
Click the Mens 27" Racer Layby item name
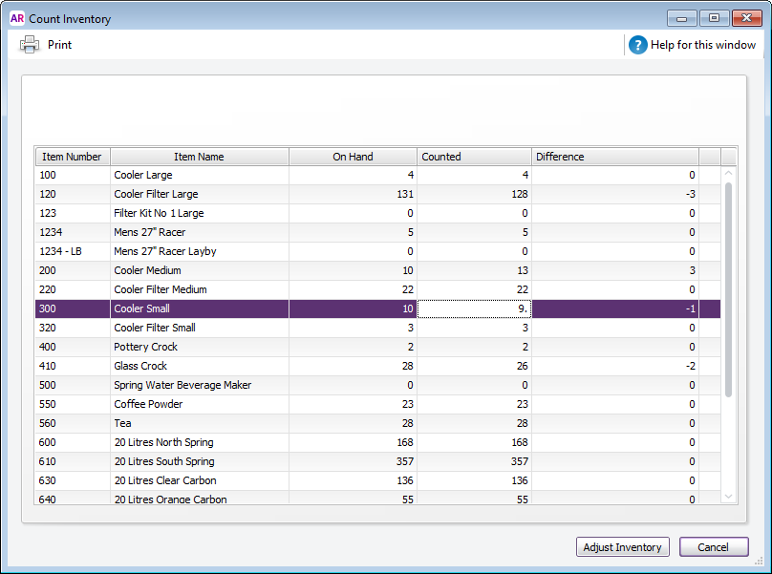[165, 251]
